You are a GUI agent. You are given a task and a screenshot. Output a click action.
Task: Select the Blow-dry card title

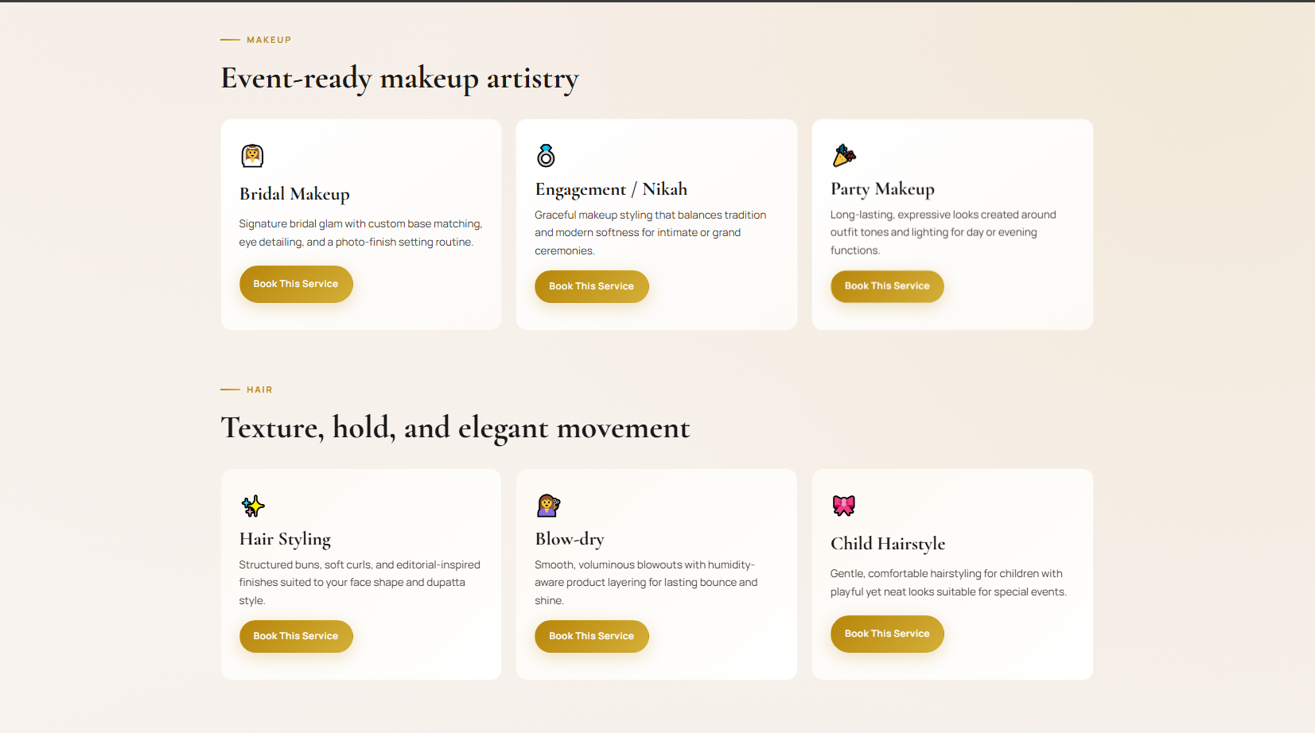[x=570, y=538]
